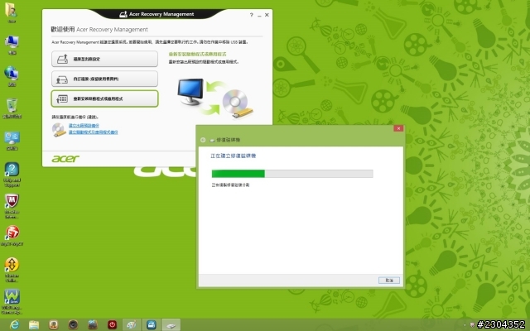
Task: Click the system tray flag icon
Action: click(x=472, y=325)
